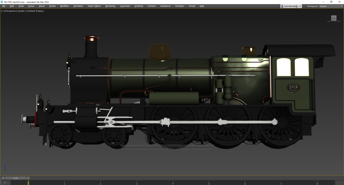Open the Graph Editors menu
The image size is (344, 185).
coord(94,6)
